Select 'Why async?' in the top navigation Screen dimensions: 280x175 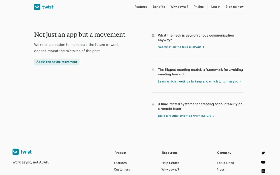(179, 7)
